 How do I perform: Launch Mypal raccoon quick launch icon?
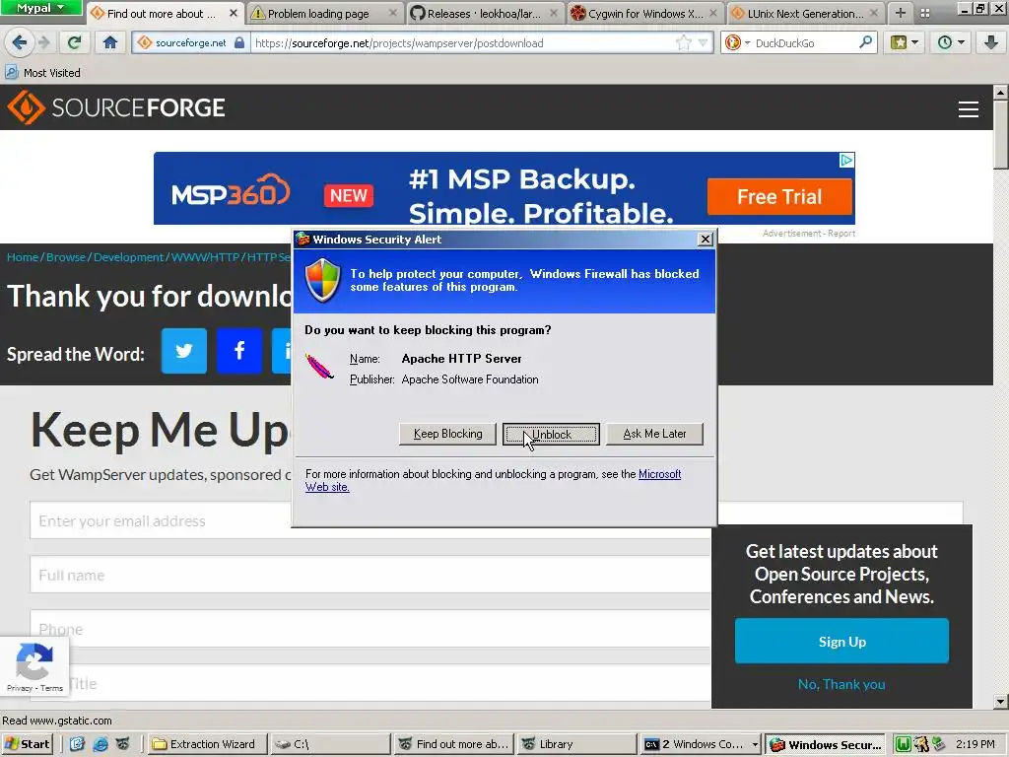123,744
